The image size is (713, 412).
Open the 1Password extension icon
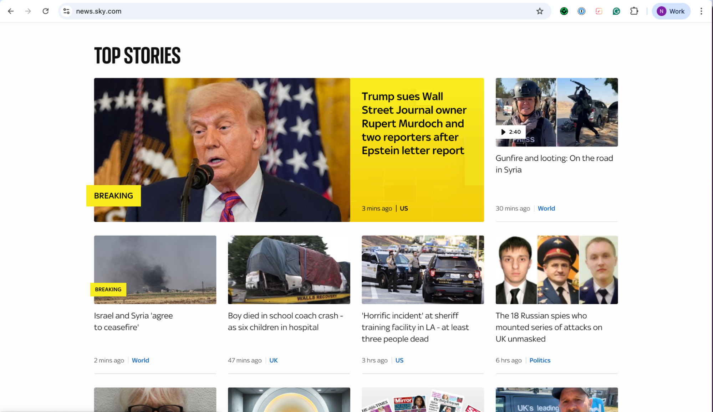pyautogui.click(x=581, y=11)
